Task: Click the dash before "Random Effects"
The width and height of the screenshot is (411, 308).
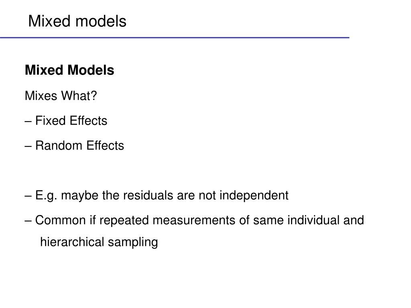Action: click(x=28, y=146)
